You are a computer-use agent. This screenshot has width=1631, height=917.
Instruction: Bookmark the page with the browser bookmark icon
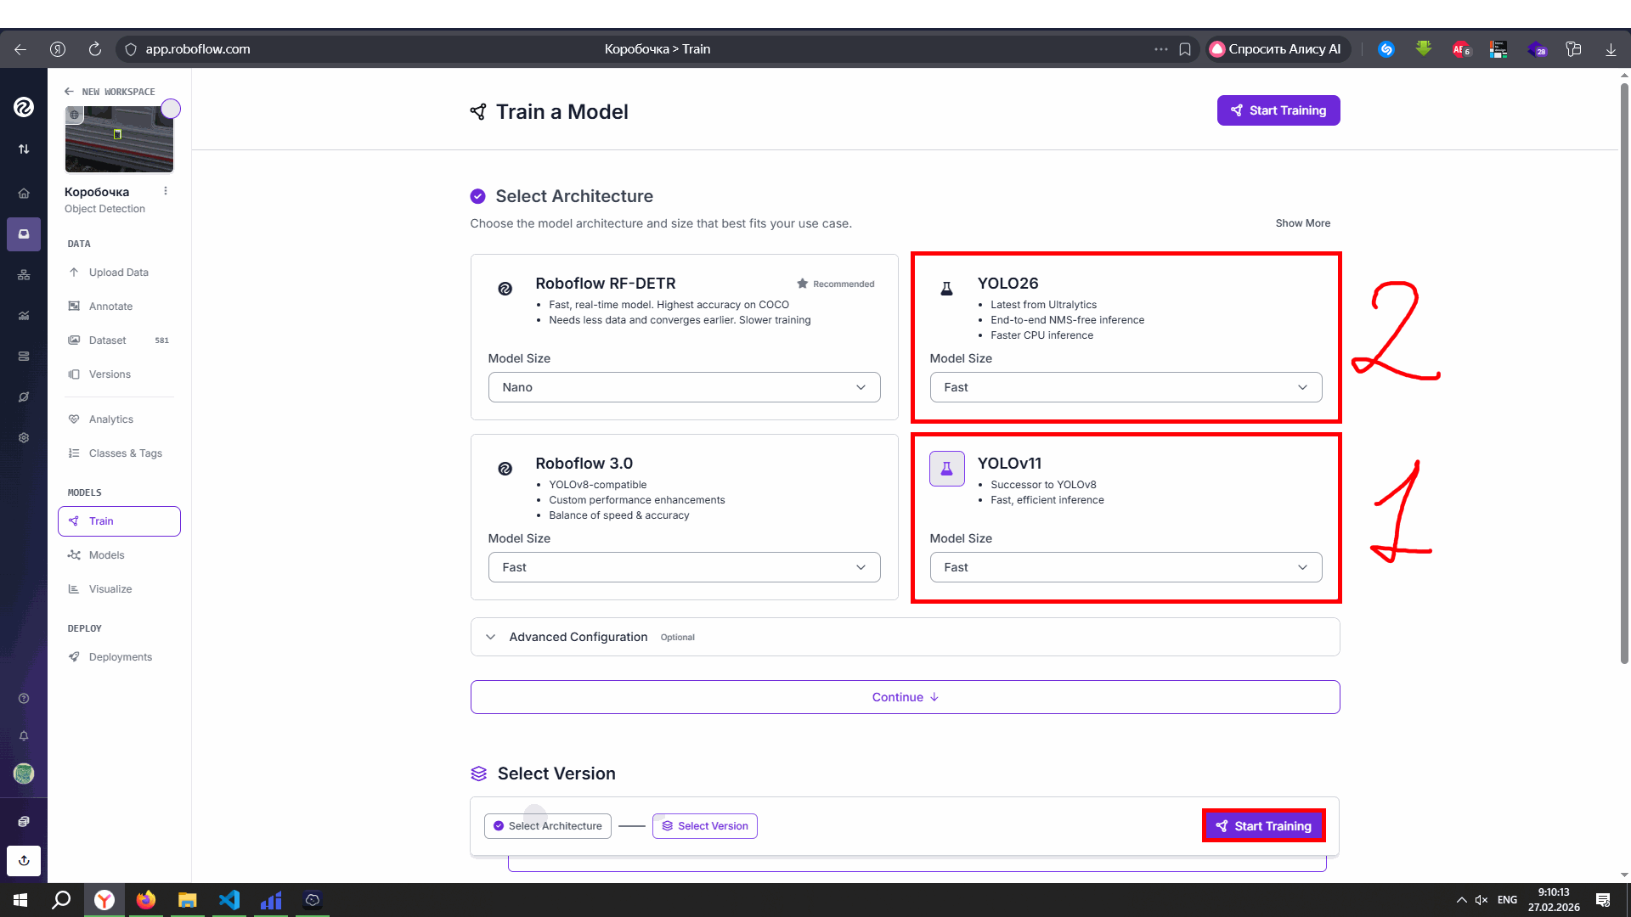click(x=1185, y=49)
